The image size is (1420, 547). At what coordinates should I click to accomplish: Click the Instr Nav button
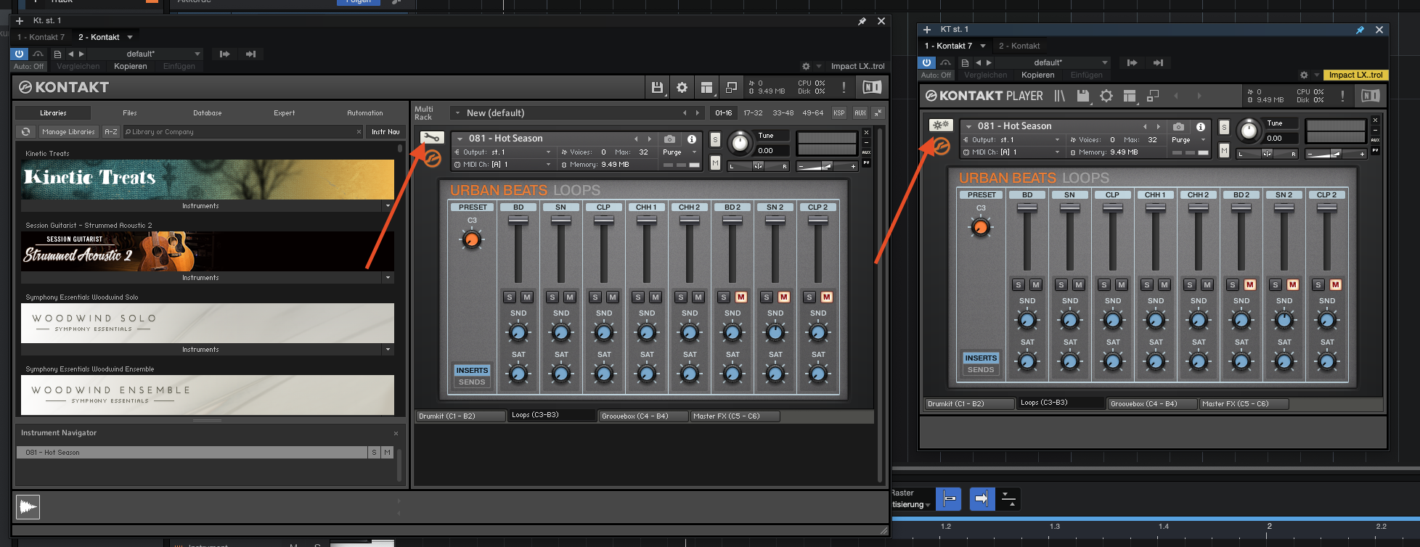[385, 132]
